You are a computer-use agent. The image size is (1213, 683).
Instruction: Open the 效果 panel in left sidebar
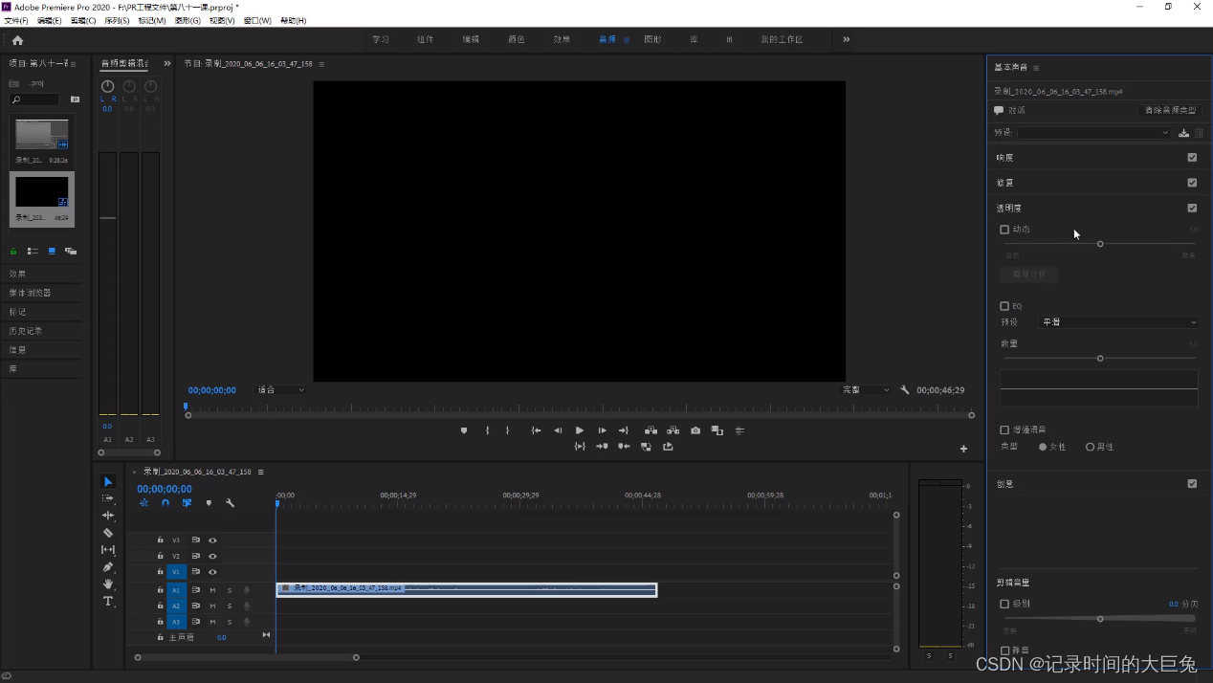click(18, 274)
